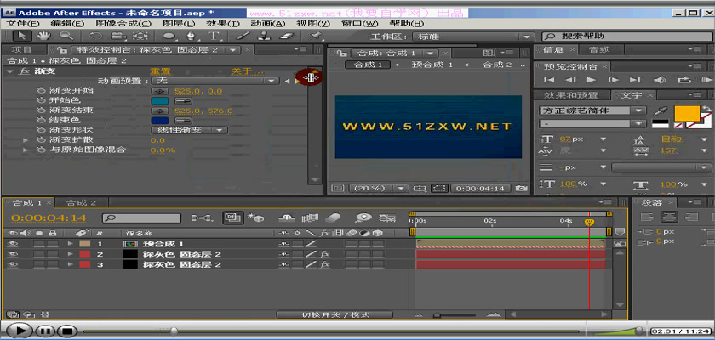Click the swap fill and stroke arrow
Image resolution: width=715 pixels, height=340 pixels.
tap(706, 109)
